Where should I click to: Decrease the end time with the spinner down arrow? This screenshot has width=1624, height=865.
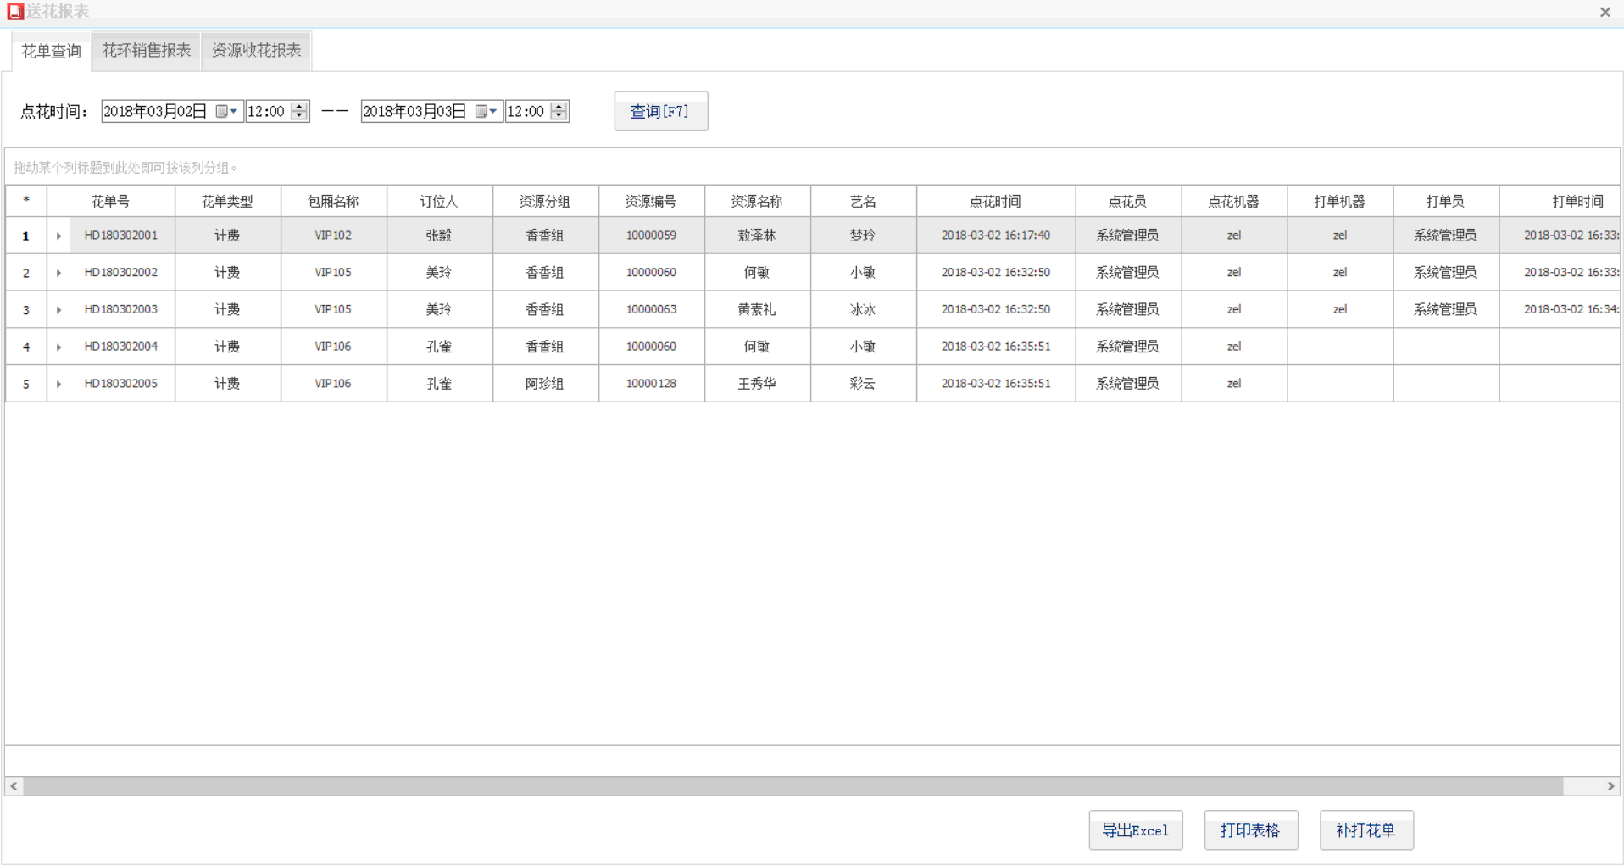coord(559,116)
